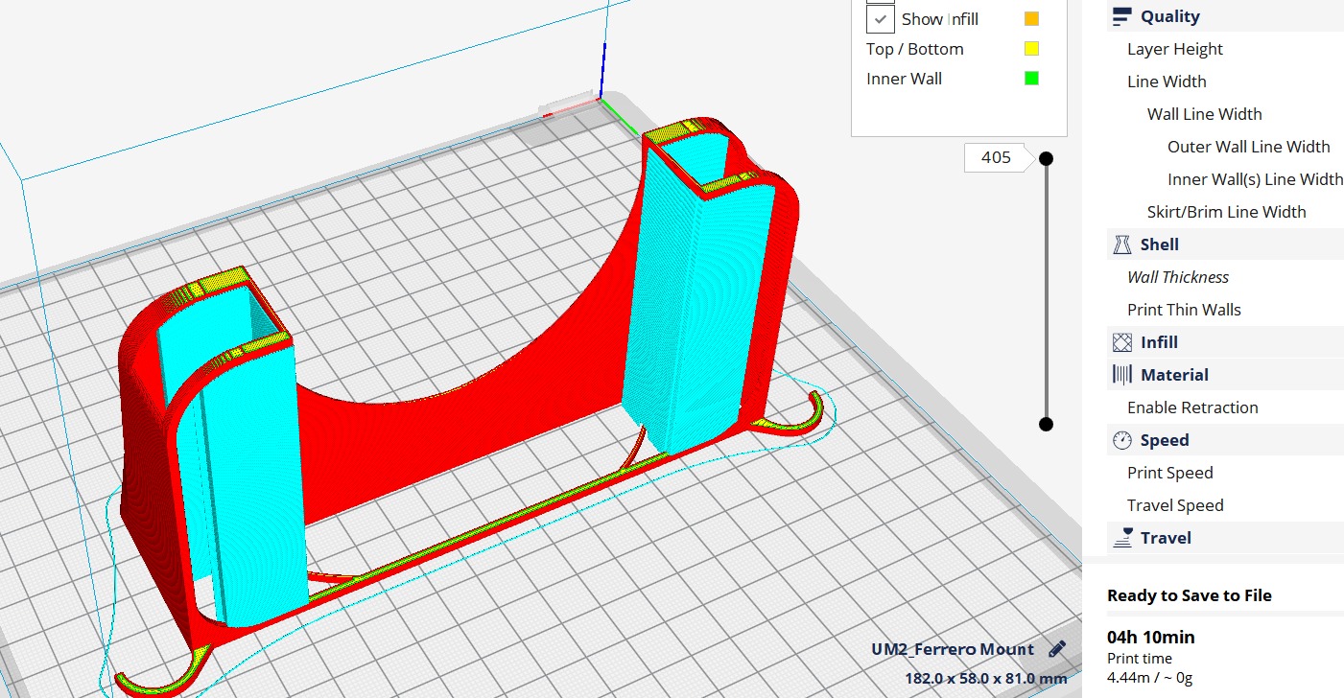
Task: Collapse the Quality settings section
Action: (x=1225, y=16)
